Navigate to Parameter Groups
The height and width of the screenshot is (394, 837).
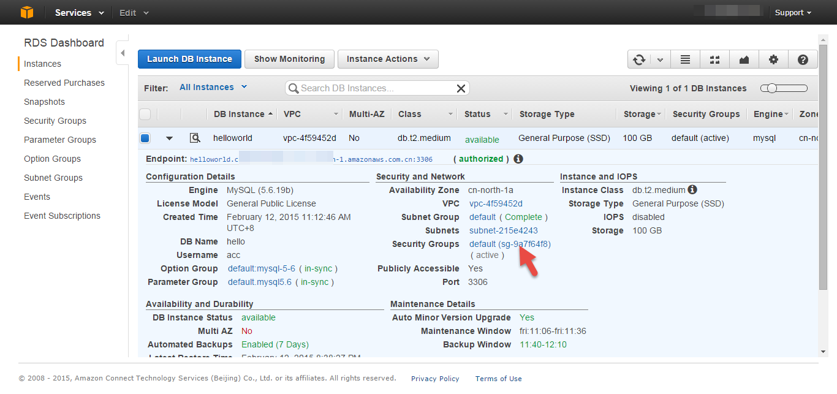point(60,140)
